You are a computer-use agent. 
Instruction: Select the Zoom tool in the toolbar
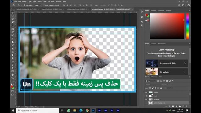coord(13,78)
